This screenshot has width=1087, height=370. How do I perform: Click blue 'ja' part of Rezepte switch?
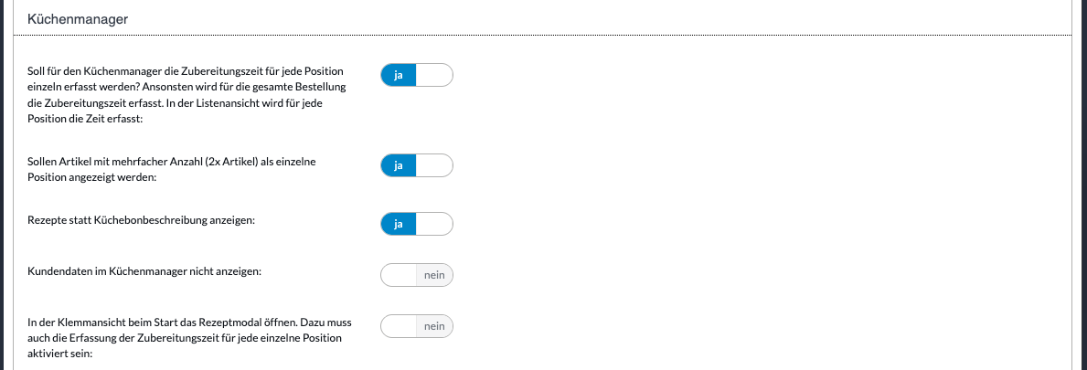pyautogui.click(x=399, y=224)
